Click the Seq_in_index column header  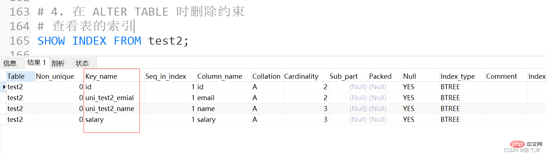pos(166,76)
